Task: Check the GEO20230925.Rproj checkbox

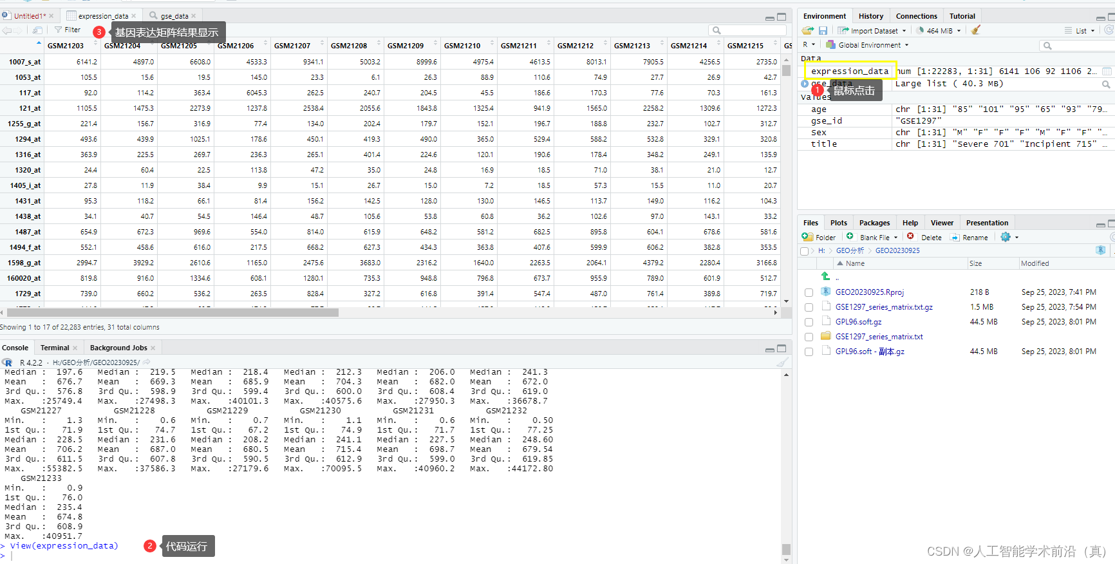Action: coord(809,292)
